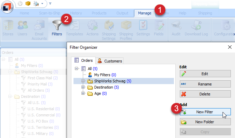Switch to the Shipping ribbon tab
Viewport: 235px width, 138px height.
205,13
